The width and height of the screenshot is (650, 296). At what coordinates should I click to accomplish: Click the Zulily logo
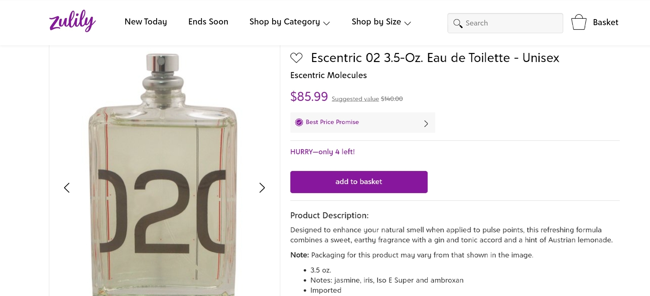point(72,21)
